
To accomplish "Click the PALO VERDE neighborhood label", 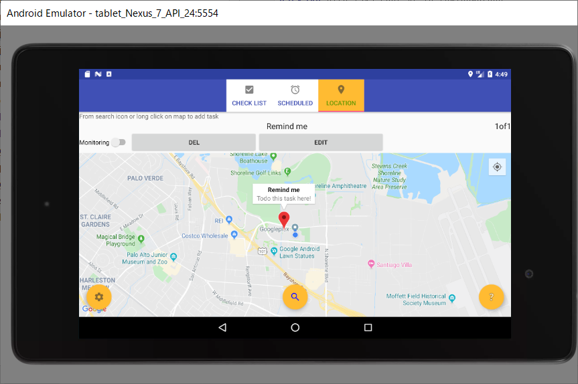I will click(145, 178).
